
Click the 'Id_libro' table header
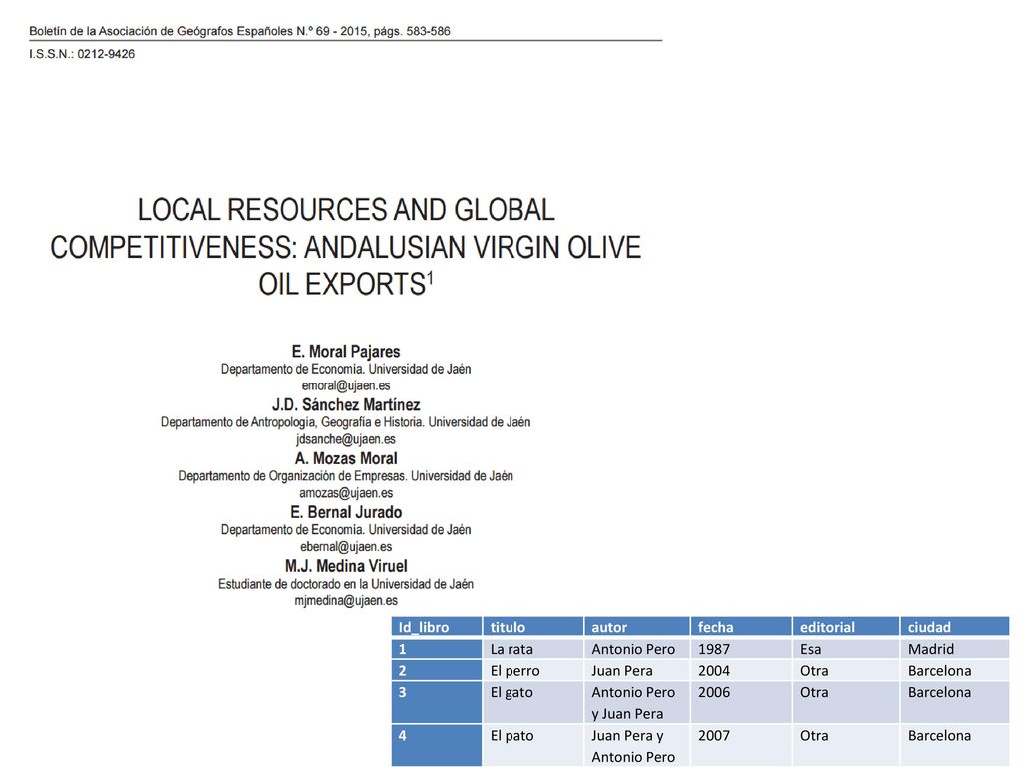click(x=437, y=627)
